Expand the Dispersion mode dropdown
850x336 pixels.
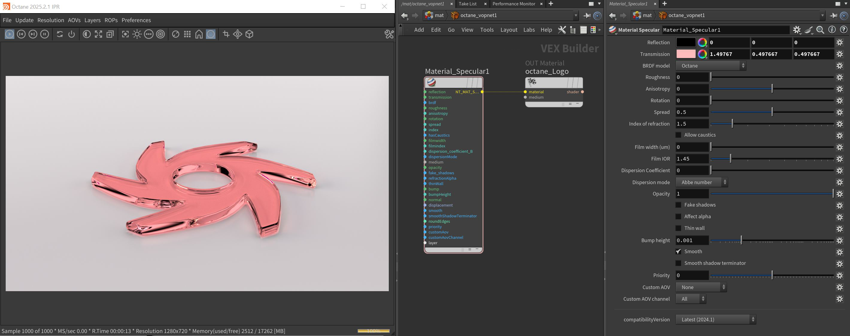(701, 182)
